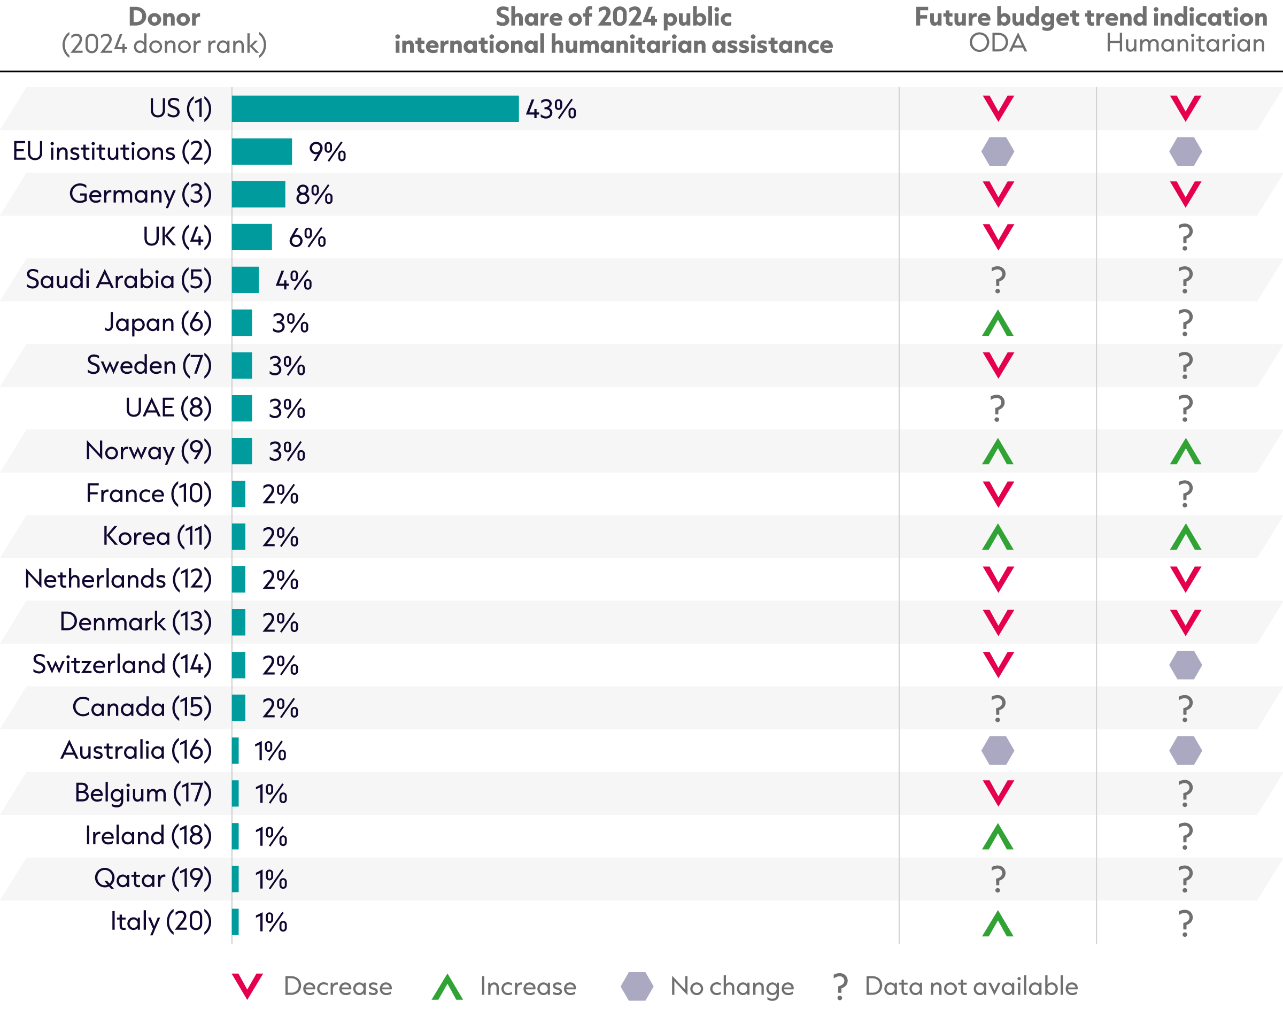The height and width of the screenshot is (1009, 1283).
Task: Click Switzerland's Humanitarian no-change hexagon
Action: [x=1186, y=665]
